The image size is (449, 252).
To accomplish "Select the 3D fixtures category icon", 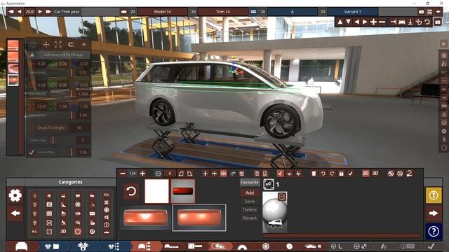I will coord(63,232).
